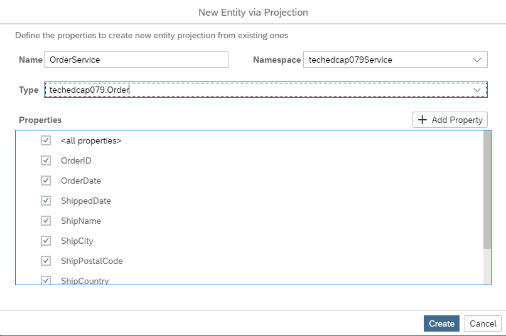Uncheck the ShippedDate property
506x336 pixels.
tap(46, 201)
